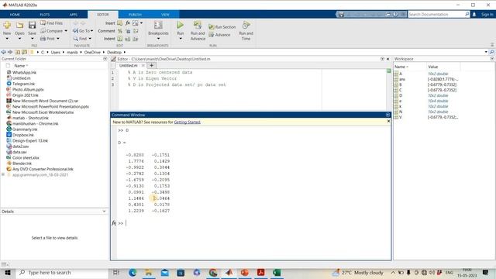
Task: Click the Run Section button
Action: [x=222, y=27]
